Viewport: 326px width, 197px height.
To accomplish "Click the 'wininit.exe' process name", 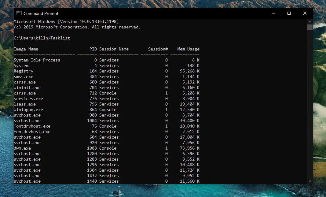I will (27, 88).
